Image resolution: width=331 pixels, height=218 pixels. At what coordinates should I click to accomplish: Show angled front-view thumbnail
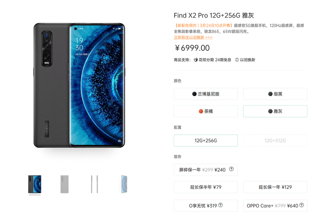pos(124,184)
